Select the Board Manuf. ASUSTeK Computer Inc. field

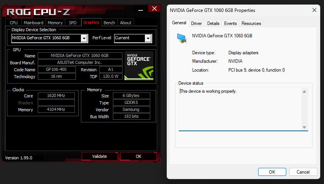[80, 62]
